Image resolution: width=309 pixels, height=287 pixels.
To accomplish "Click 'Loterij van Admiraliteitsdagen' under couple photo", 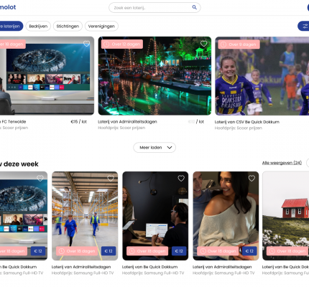I will (222, 267).
